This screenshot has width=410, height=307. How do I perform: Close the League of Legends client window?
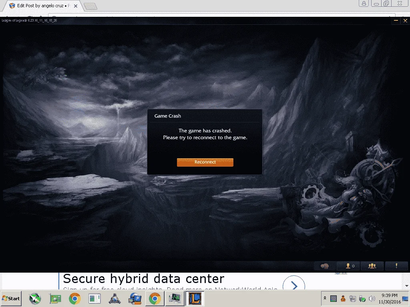pos(405,20)
